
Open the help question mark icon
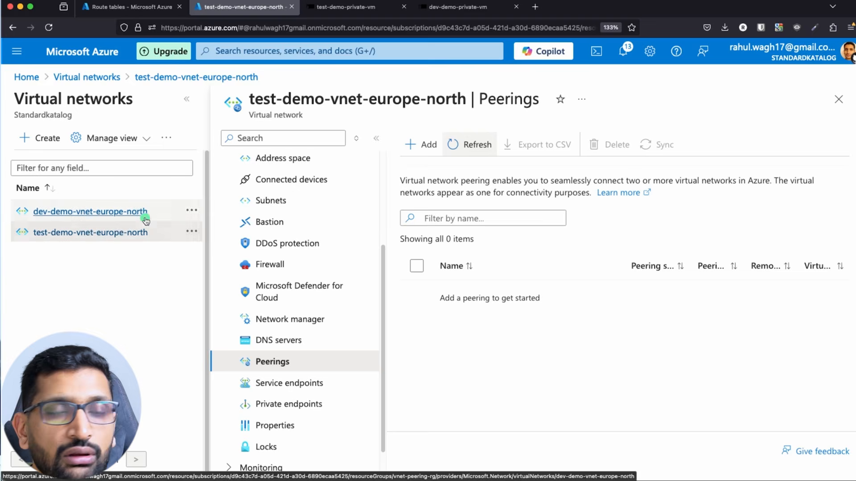(676, 51)
